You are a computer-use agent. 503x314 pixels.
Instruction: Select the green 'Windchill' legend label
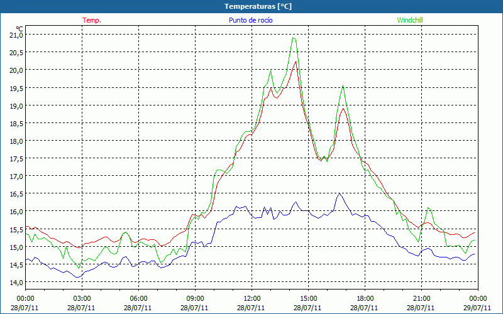[410, 20]
